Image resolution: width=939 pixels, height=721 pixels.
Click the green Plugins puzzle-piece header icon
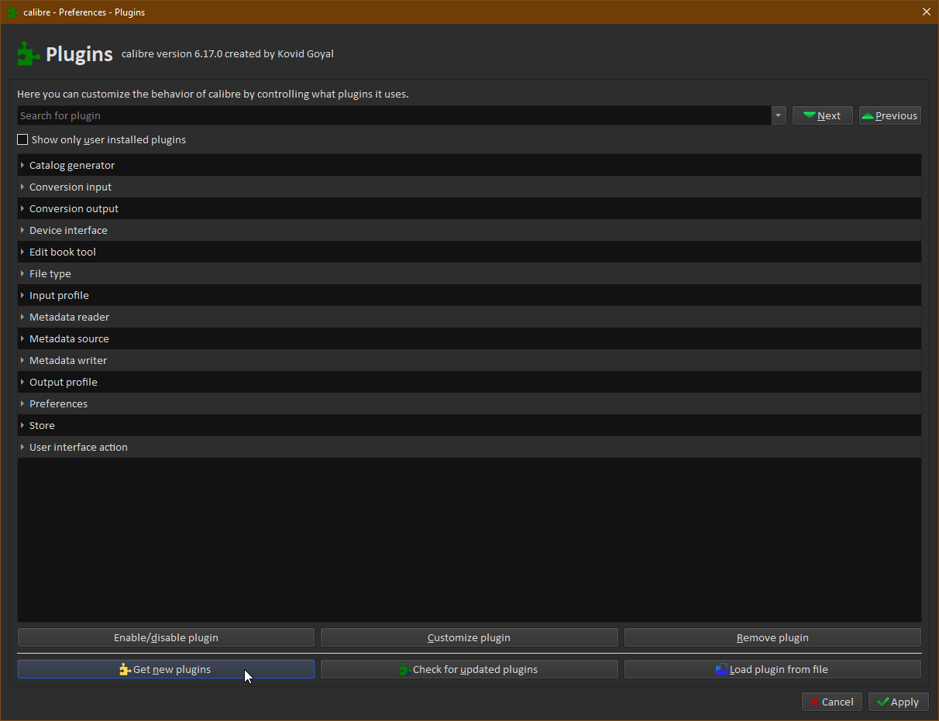(x=29, y=53)
